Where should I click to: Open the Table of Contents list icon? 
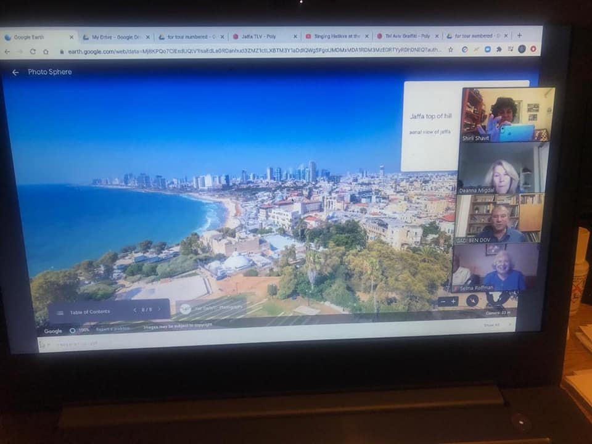60,313
